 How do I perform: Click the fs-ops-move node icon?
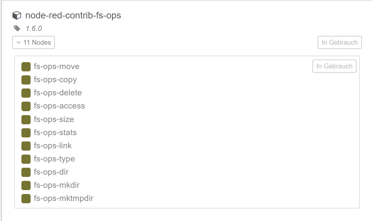pos(26,67)
